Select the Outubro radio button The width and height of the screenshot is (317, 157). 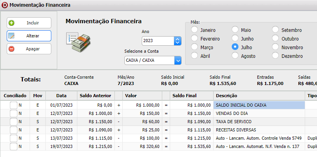tap(276, 38)
